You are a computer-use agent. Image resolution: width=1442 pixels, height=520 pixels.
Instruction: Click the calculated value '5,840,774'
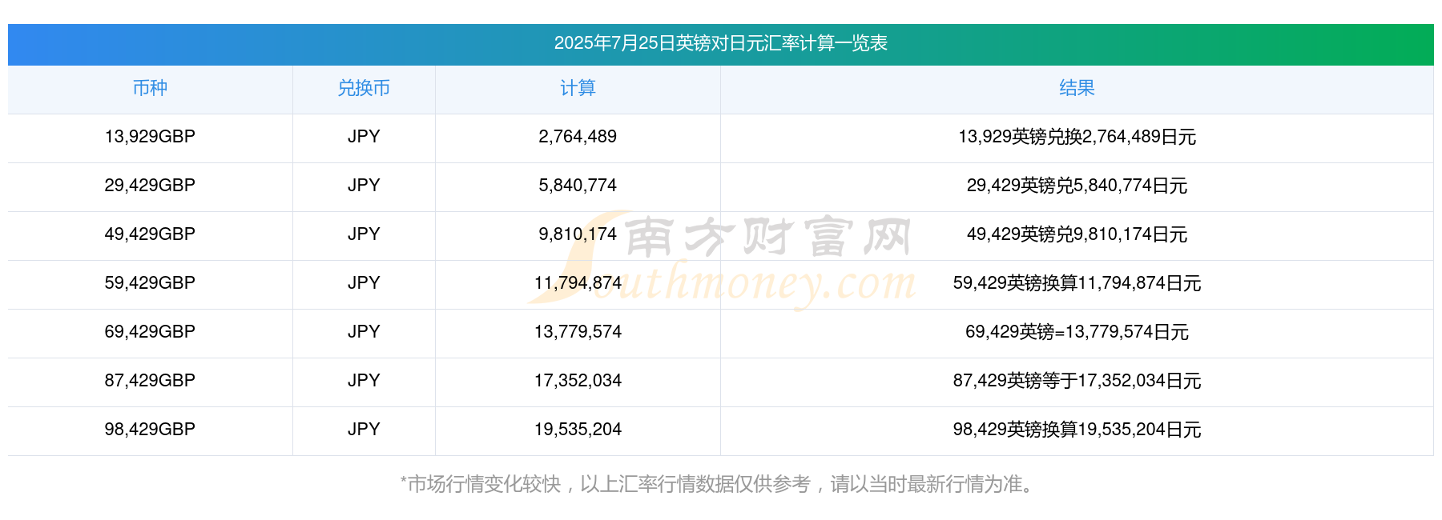tap(578, 186)
